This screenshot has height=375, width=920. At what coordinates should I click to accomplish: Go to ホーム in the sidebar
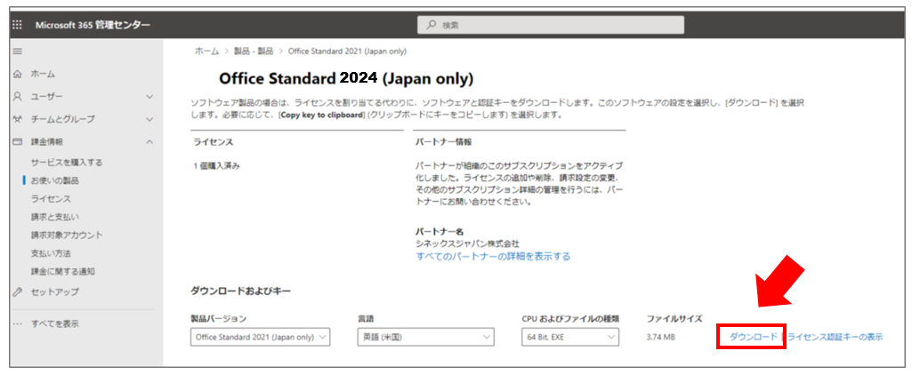(43, 74)
